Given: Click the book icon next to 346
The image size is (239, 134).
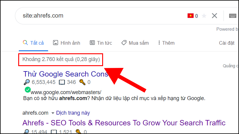Looking at the screenshot, I should (62, 82).
